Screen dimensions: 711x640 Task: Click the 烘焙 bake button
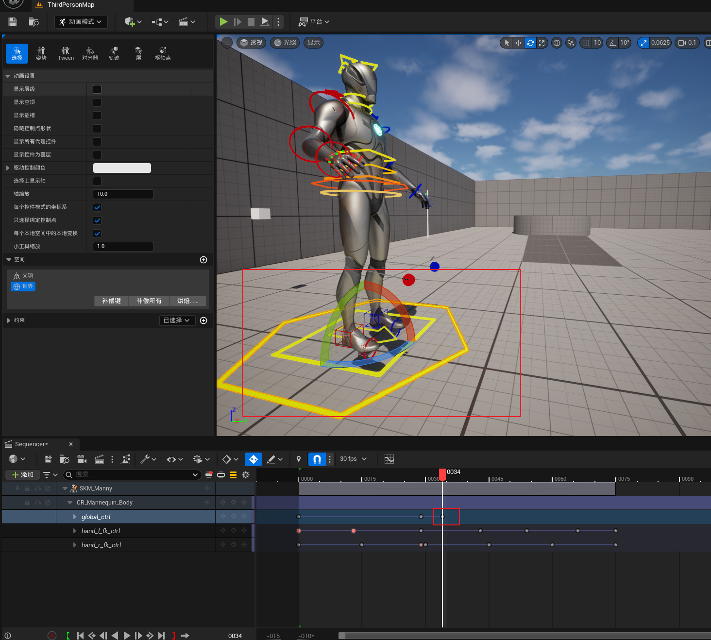(x=187, y=301)
